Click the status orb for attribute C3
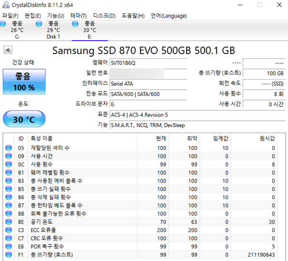This screenshot has width=288, height=261. 9,230
